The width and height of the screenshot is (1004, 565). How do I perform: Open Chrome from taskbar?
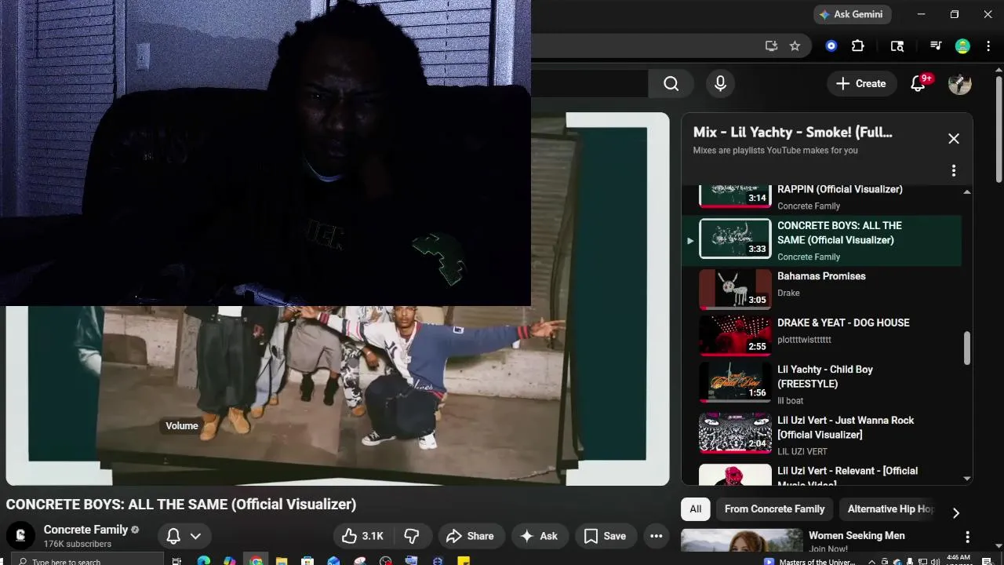point(256,560)
